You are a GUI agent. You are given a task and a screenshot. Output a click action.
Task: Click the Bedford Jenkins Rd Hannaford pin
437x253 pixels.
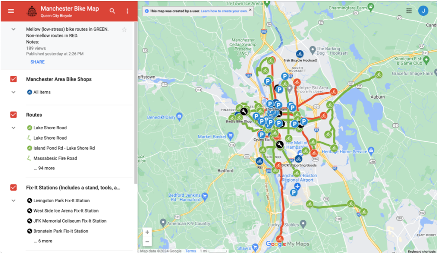point(205,196)
